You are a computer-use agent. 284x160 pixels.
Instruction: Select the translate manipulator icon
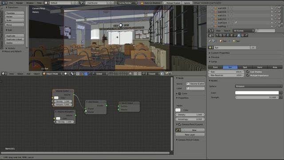click(x=86, y=74)
